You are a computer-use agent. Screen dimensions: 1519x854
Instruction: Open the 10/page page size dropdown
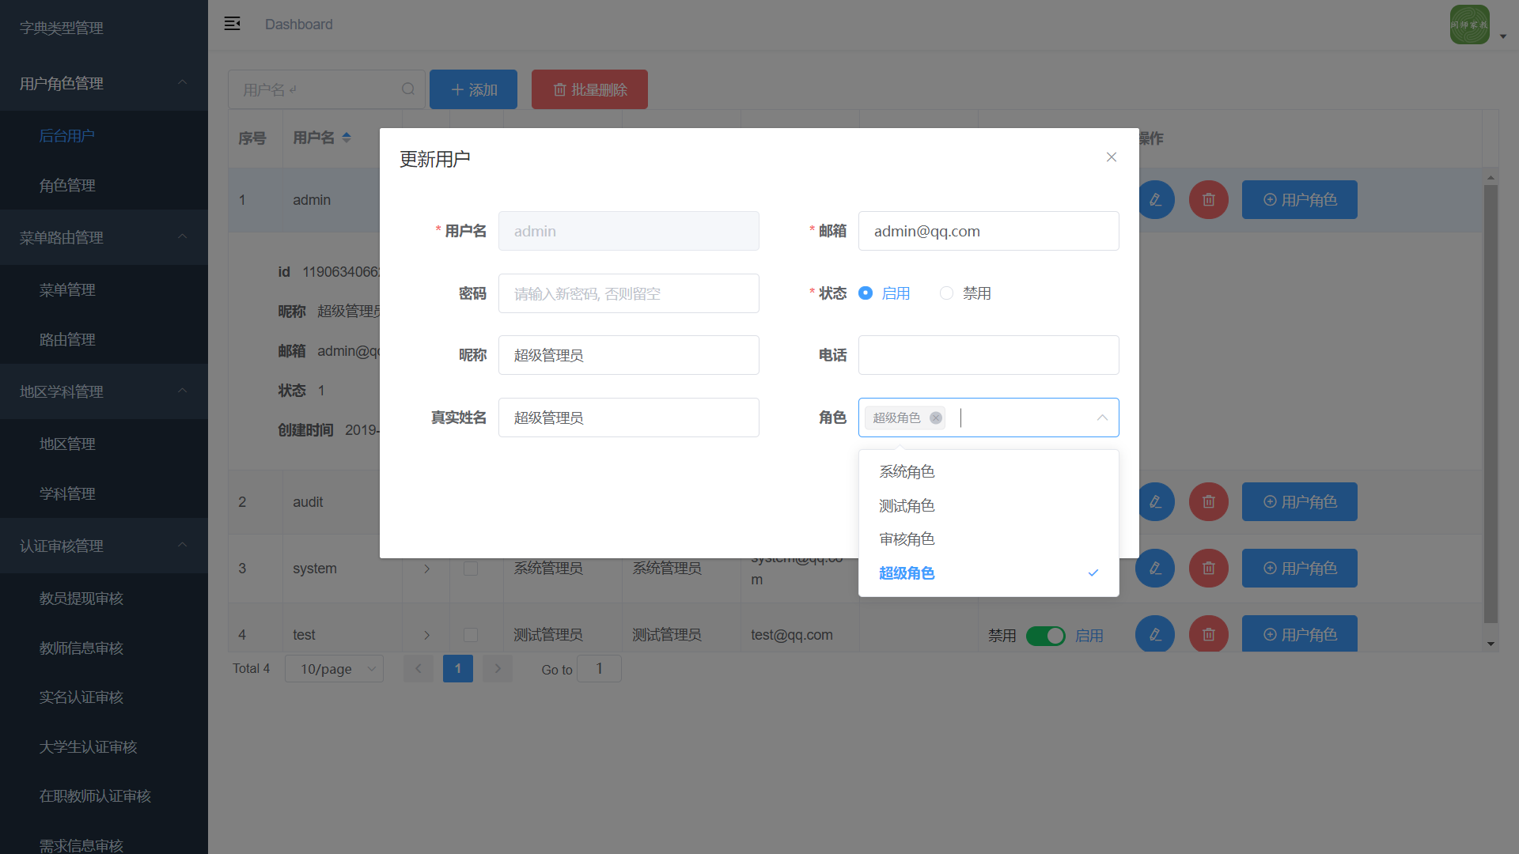334,669
